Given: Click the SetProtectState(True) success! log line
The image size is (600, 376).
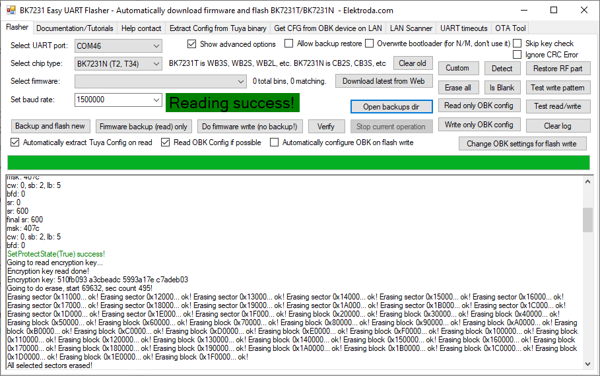Looking at the screenshot, I should 56,254.
